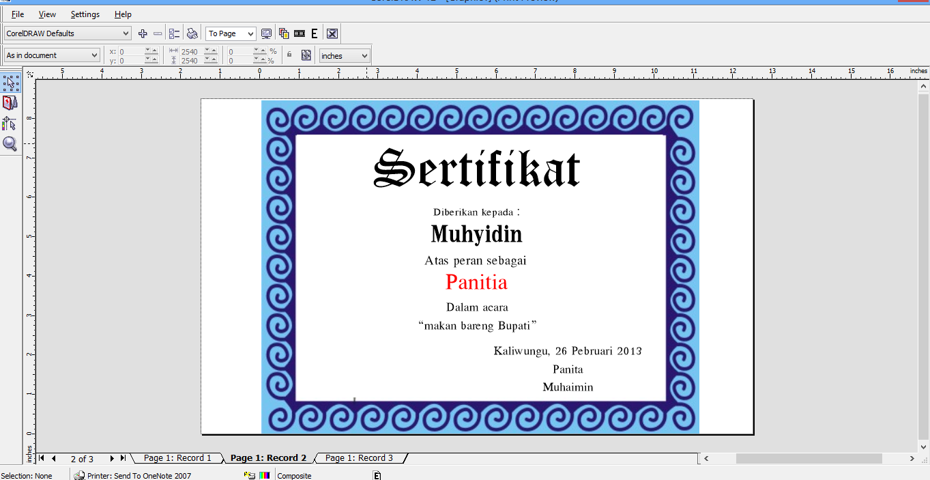The height and width of the screenshot is (480, 930).
Task: Switch to Page 1: Record 1 tab
Action: [x=177, y=458]
